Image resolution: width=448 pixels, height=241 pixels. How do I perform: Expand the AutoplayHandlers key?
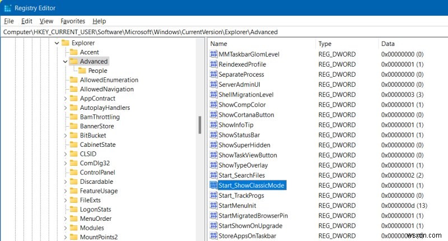coord(65,108)
